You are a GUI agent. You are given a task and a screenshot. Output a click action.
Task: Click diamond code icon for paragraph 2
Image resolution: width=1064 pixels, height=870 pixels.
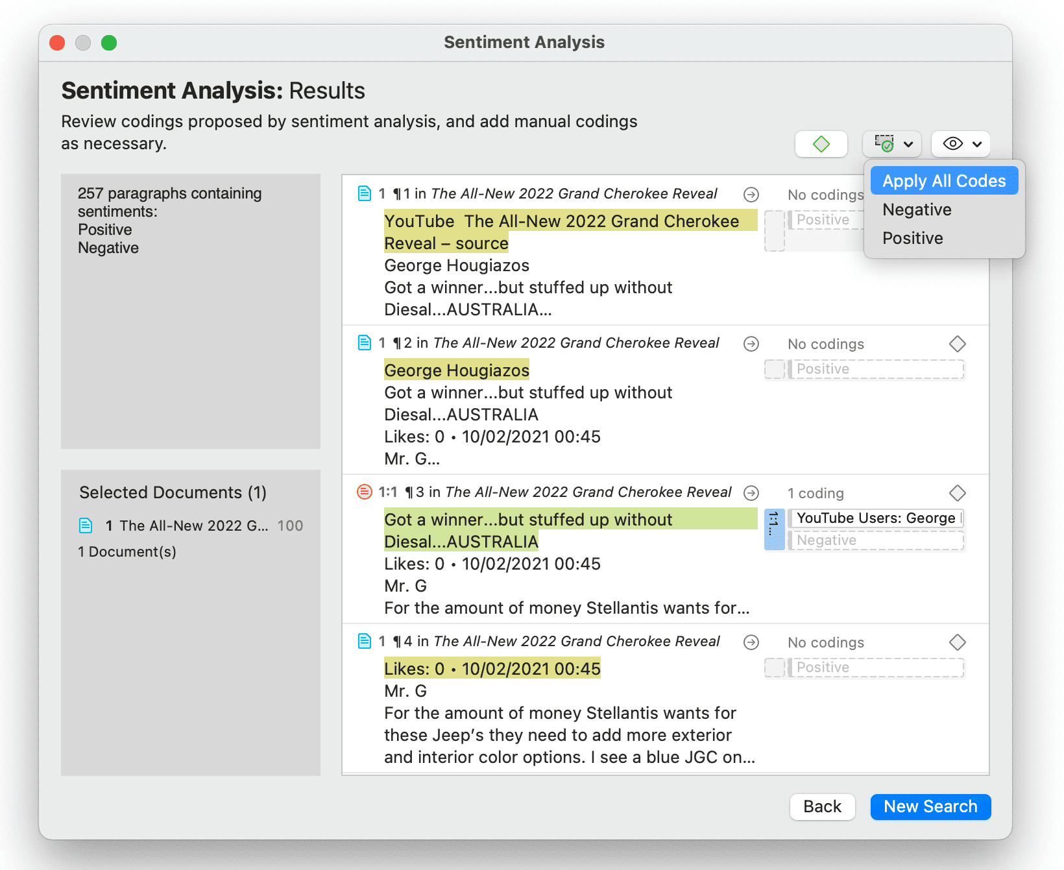click(x=958, y=344)
